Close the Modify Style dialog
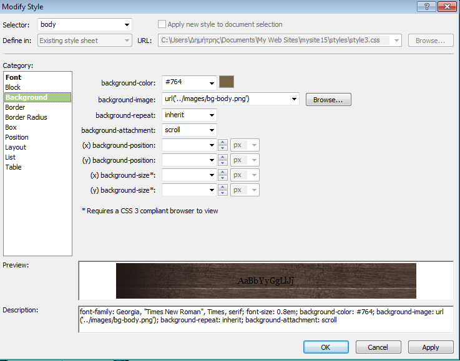This screenshot has width=460, height=361. (447, 6)
